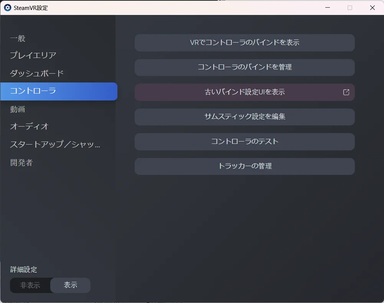The width and height of the screenshot is (384, 303).
Task: Minimize the SteamVR設定 window
Action: coord(327,8)
